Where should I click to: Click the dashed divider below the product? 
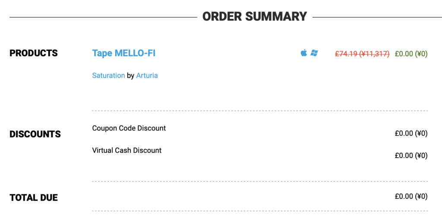coord(260,111)
